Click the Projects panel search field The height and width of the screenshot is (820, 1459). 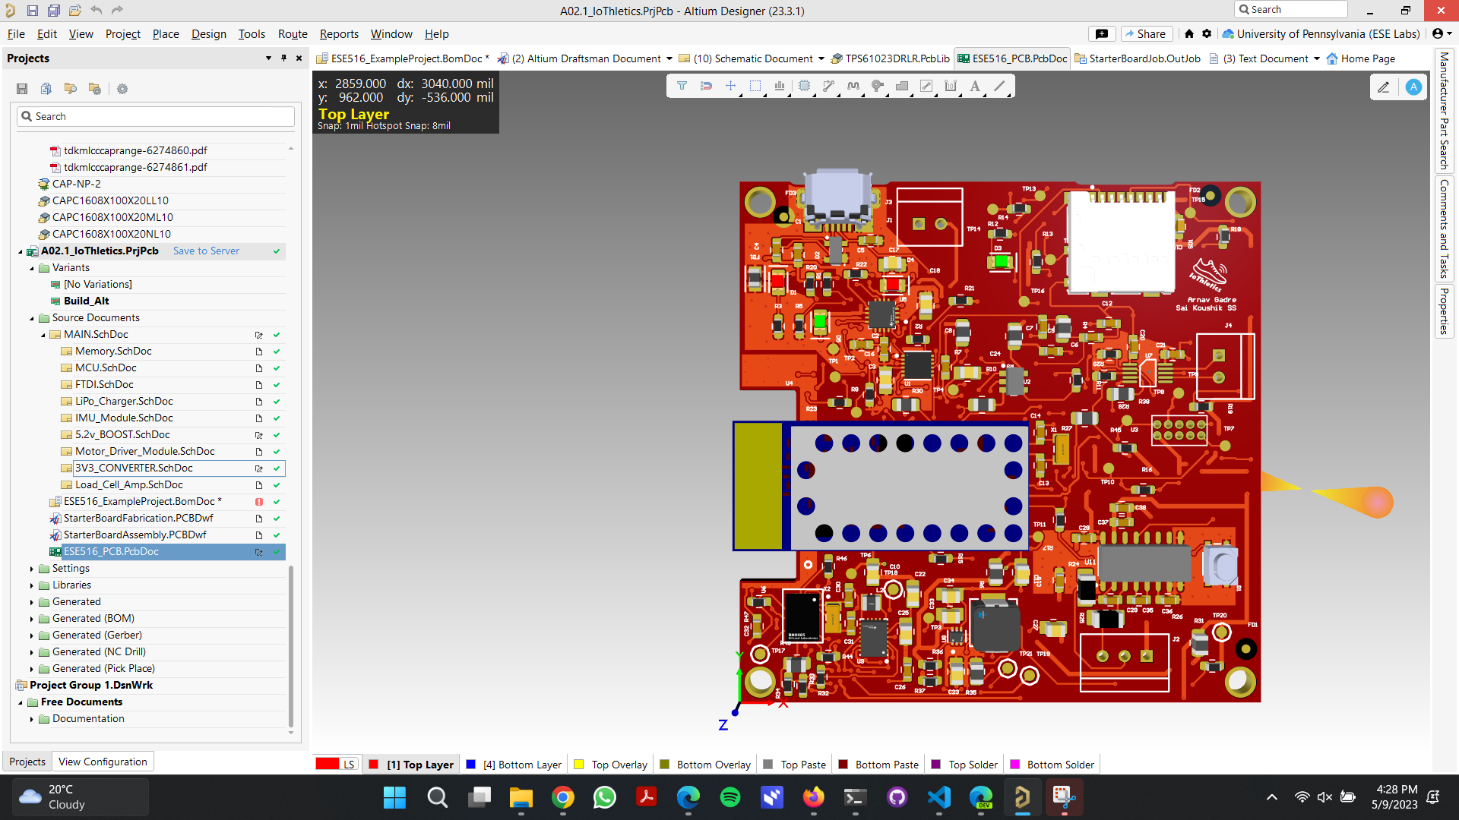(x=156, y=116)
